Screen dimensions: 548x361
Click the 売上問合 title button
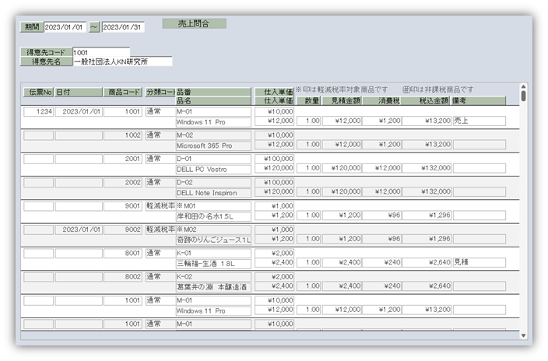point(194,24)
